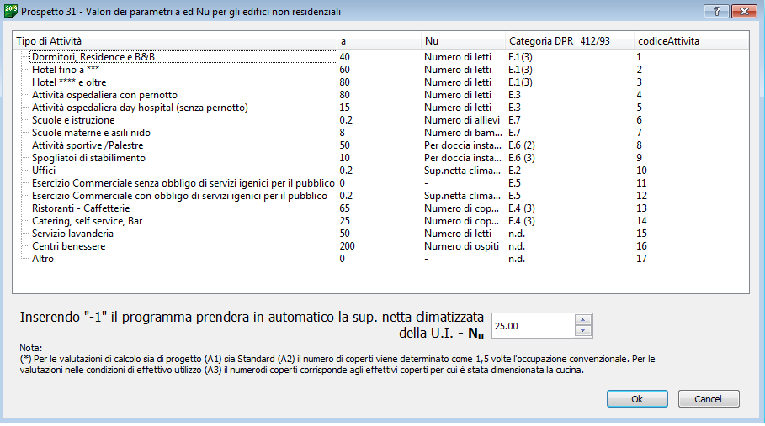Select Servizio lavanderia row
Viewport: 765px width, 426px height.
pyautogui.click(x=72, y=234)
